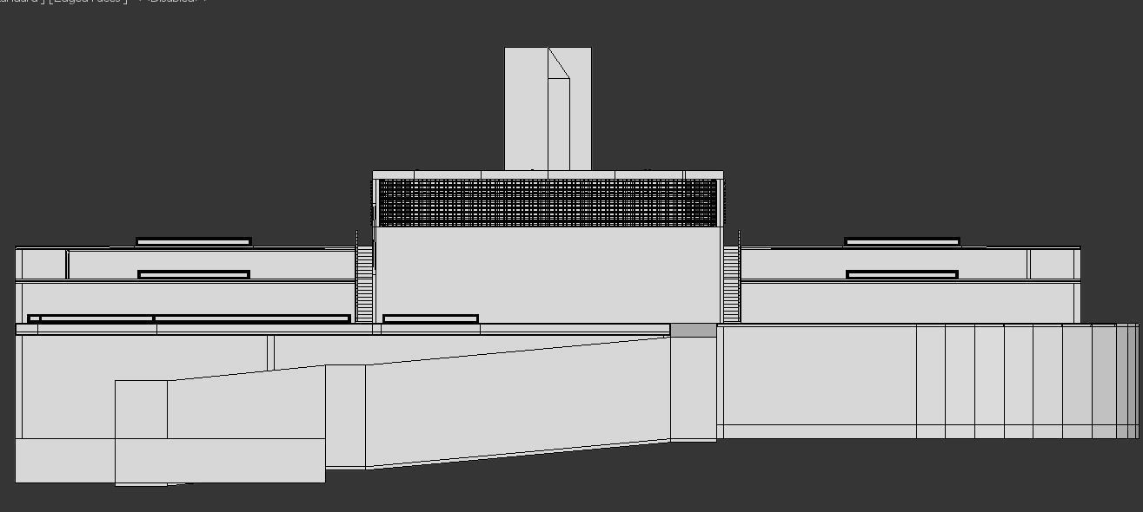Select the tall tower block on the roof
The height and width of the screenshot is (512, 1143).
(548, 108)
